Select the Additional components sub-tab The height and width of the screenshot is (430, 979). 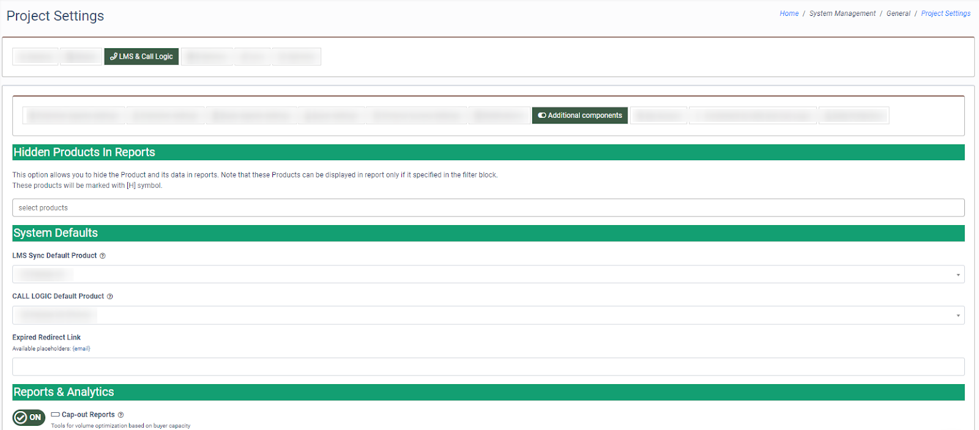click(x=579, y=116)
